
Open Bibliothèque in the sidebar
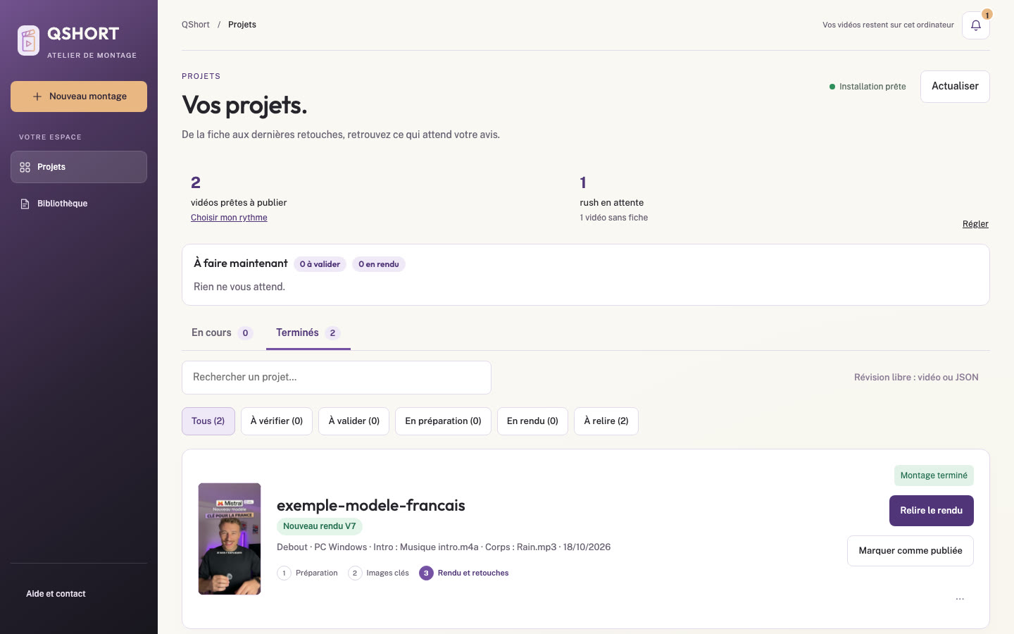coord(79,204)
